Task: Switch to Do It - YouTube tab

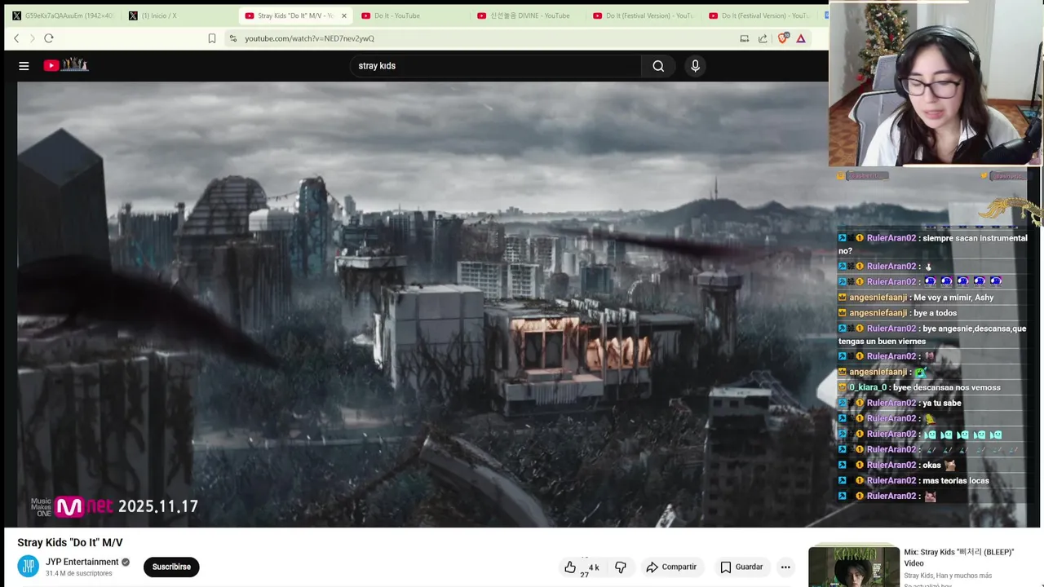Action: pyautogui.click(x=412, y=15)
